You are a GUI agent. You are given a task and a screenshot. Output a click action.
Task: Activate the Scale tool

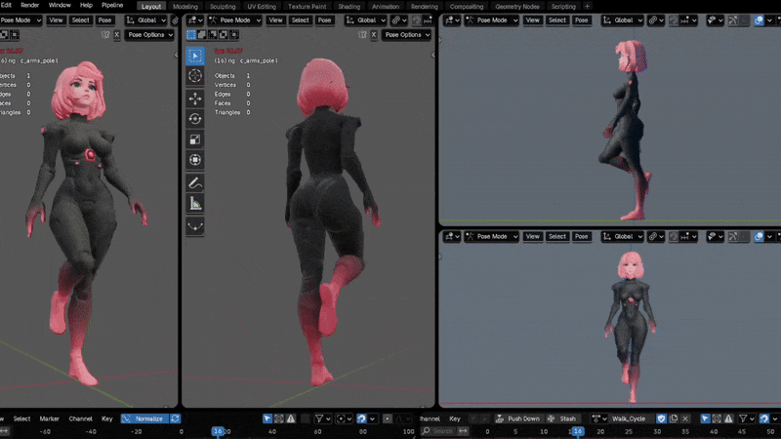point(194,140)
